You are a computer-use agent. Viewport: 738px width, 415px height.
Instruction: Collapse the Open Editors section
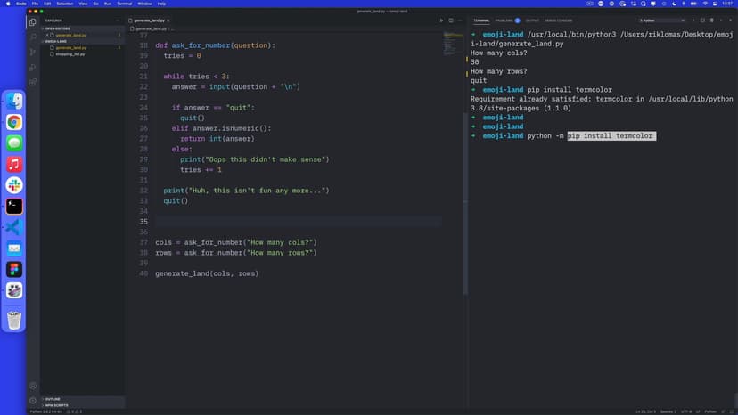pyautogui.click(x=59, y=28)
